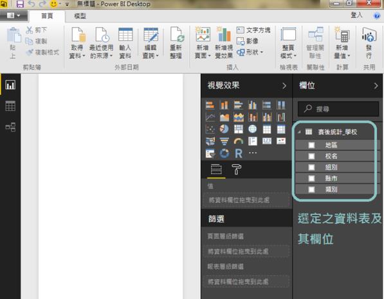The image size is (384, 299).
Task: Collapse the 視覺效果 pane chevron
Action: pos(284,86)
